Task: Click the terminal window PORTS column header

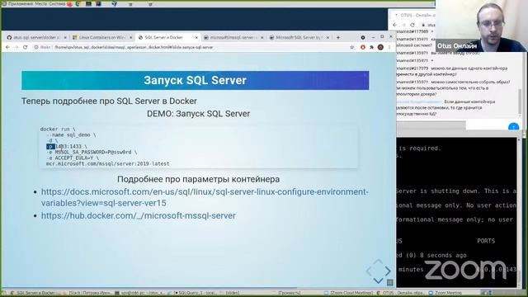Action: click(486, 241)
